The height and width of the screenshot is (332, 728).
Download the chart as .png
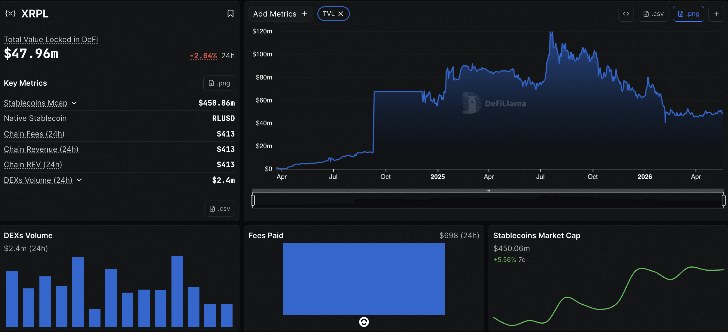pos(688,14)
